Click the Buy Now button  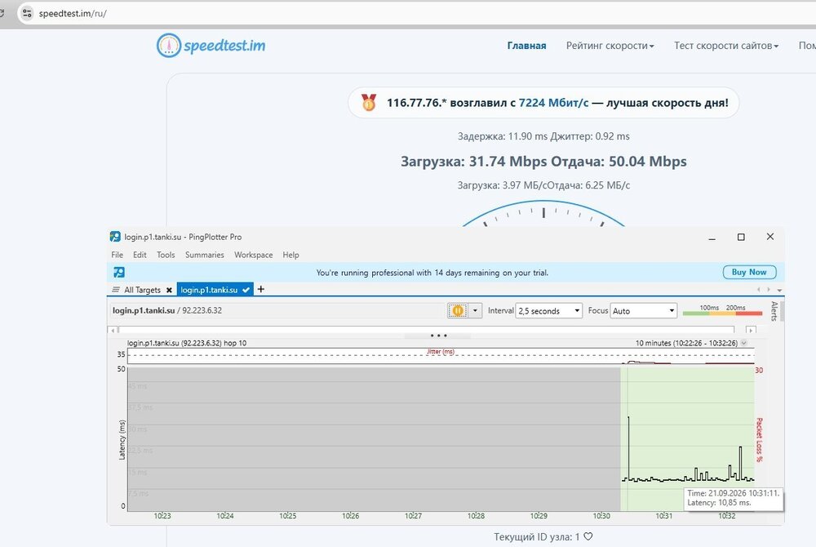coord(749,272)
